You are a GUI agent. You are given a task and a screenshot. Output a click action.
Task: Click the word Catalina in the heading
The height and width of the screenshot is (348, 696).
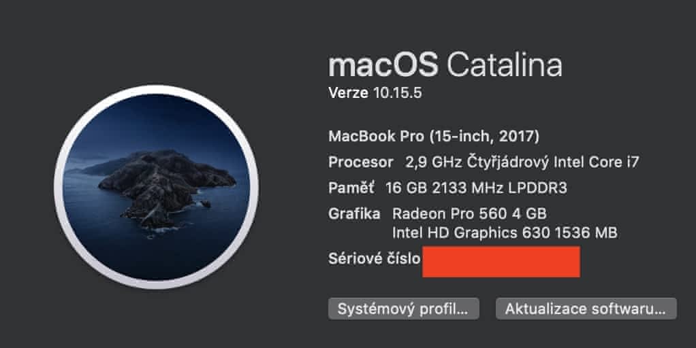click(505, 66)
